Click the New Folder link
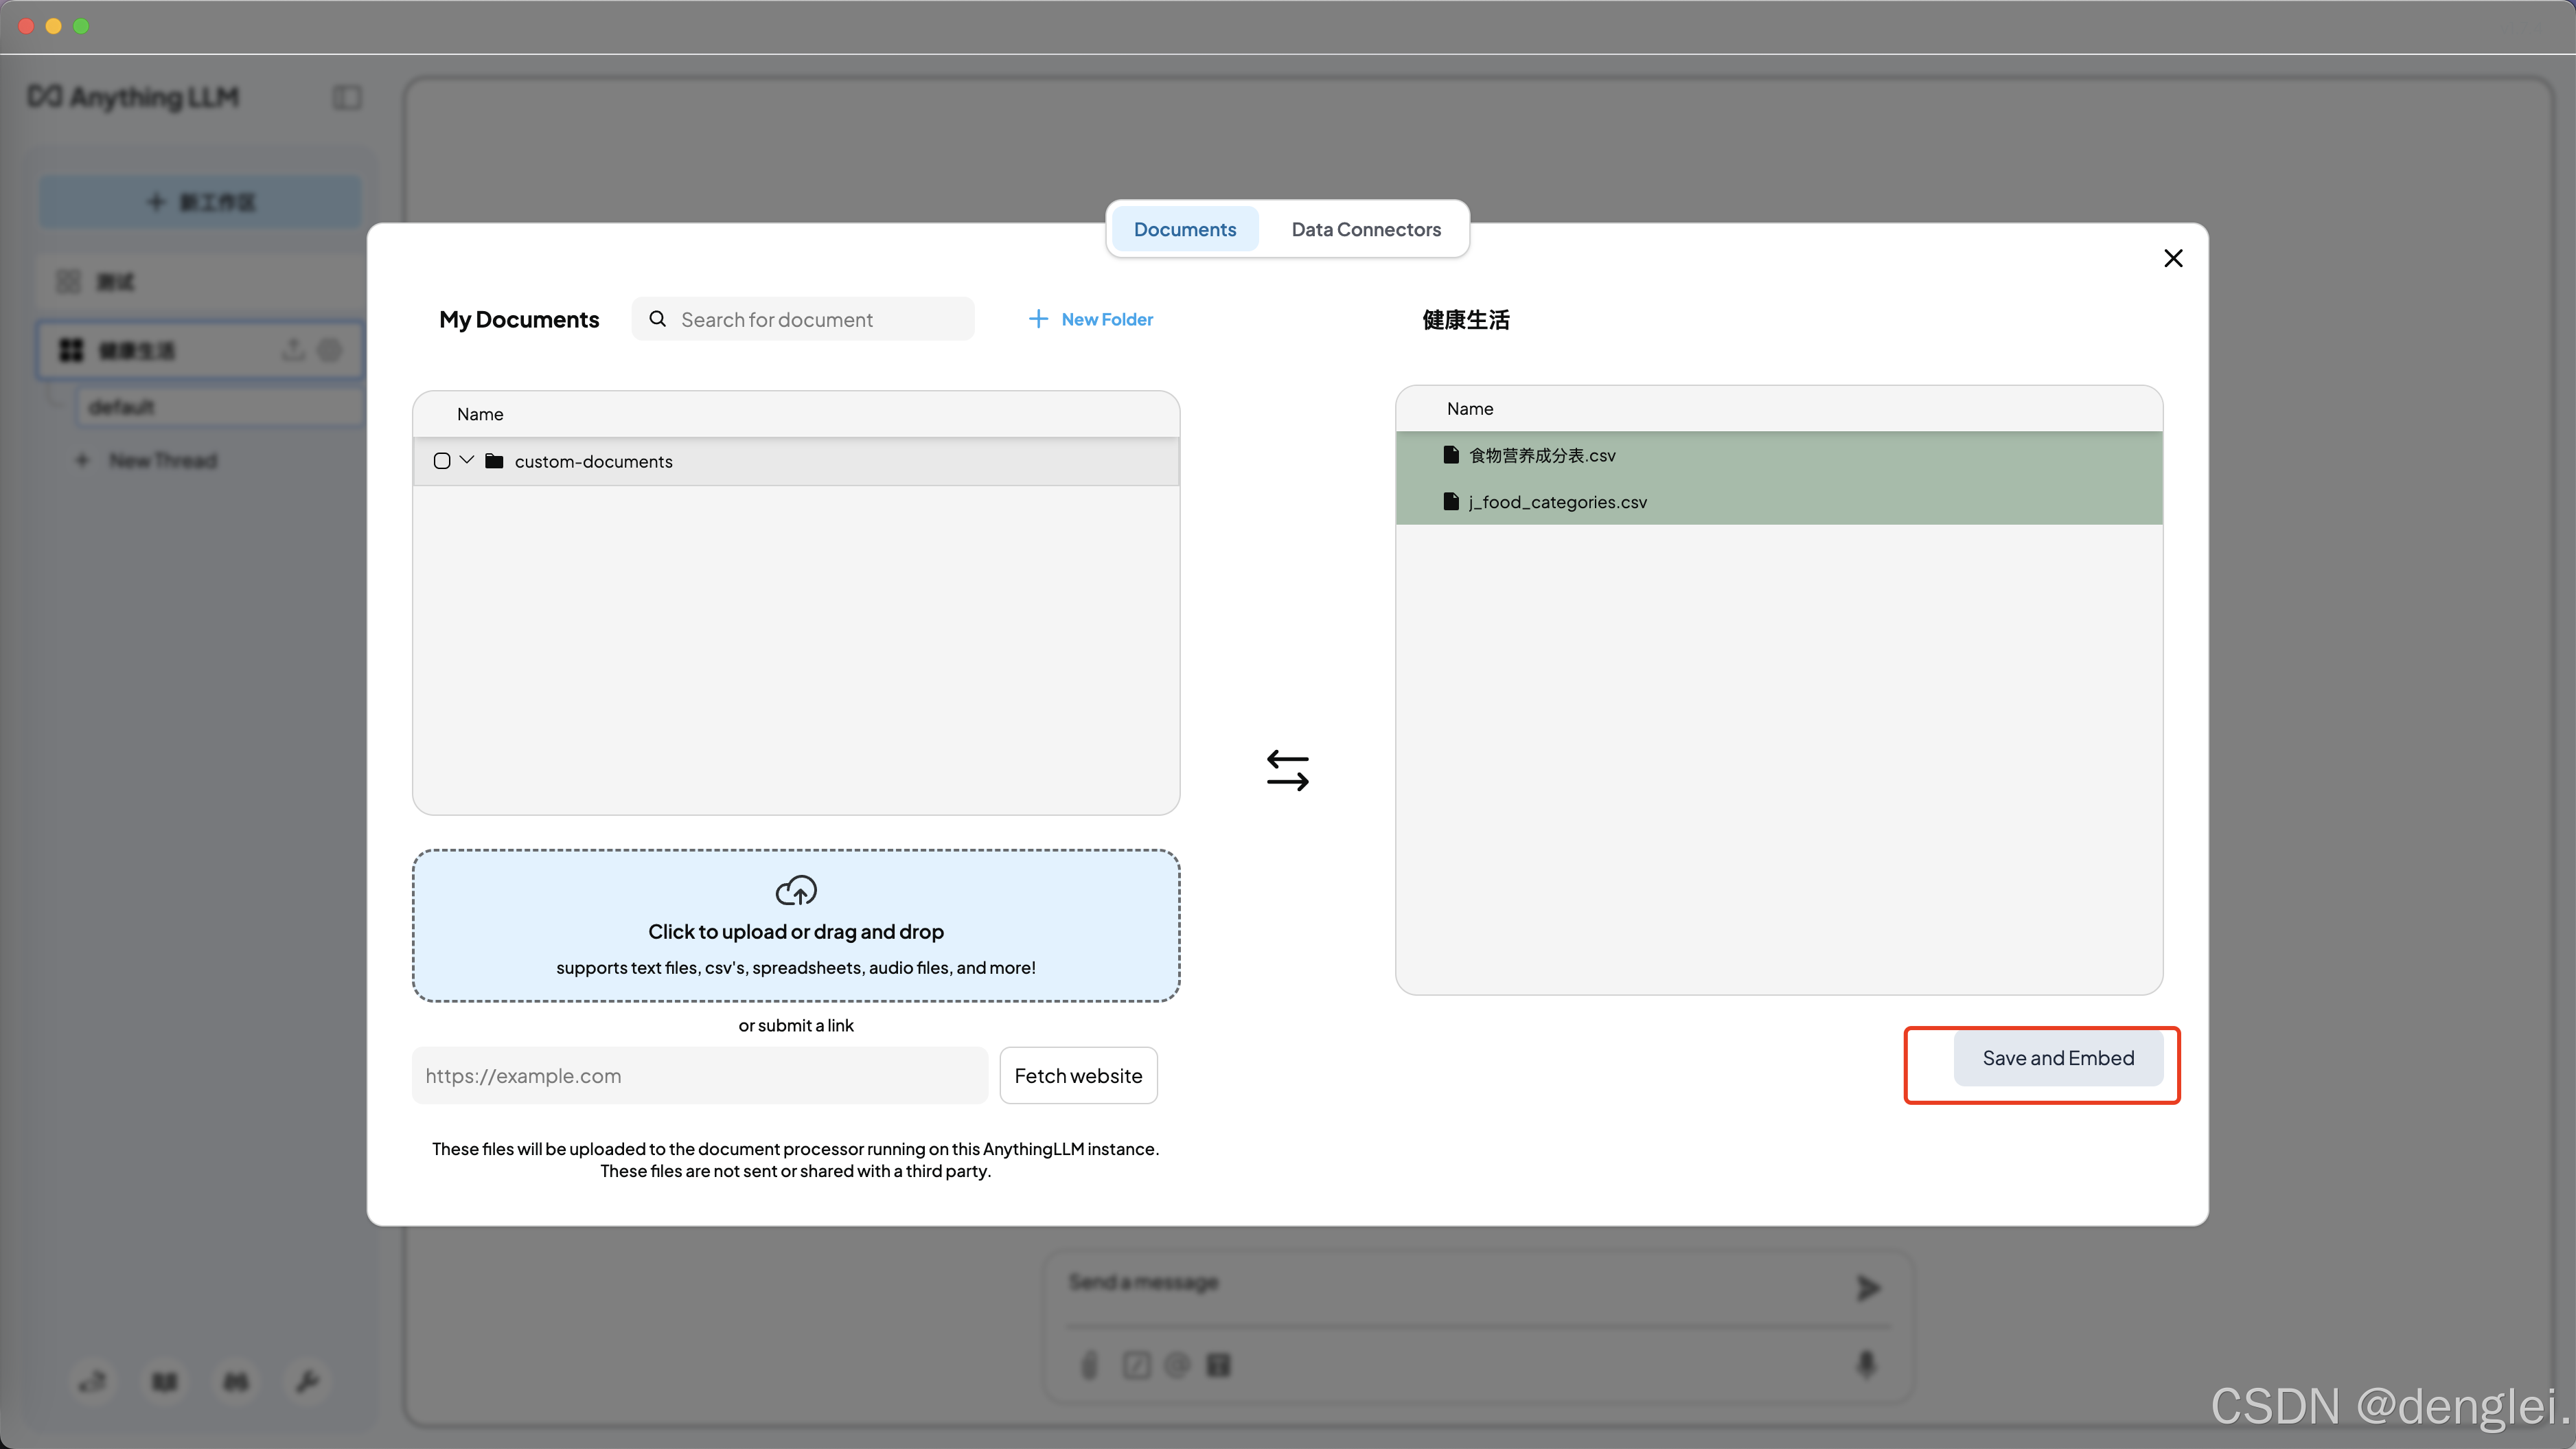Image resolution: width=2576 pixels, height=1449 pixels. point(1106,319)
